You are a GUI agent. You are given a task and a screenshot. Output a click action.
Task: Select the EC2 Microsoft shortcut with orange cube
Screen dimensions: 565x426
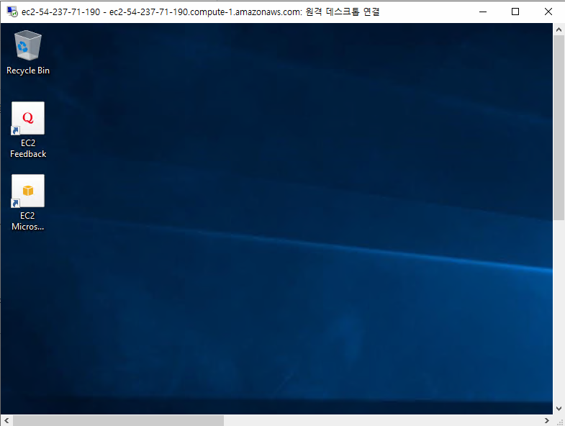point(28,191)
